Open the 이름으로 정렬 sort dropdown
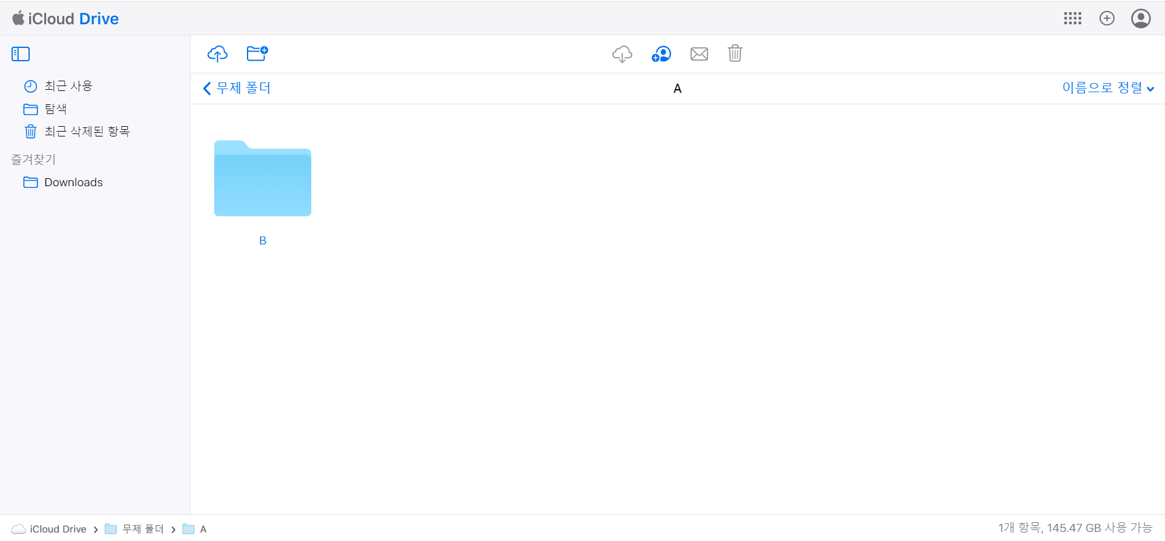 [1108, 88]
